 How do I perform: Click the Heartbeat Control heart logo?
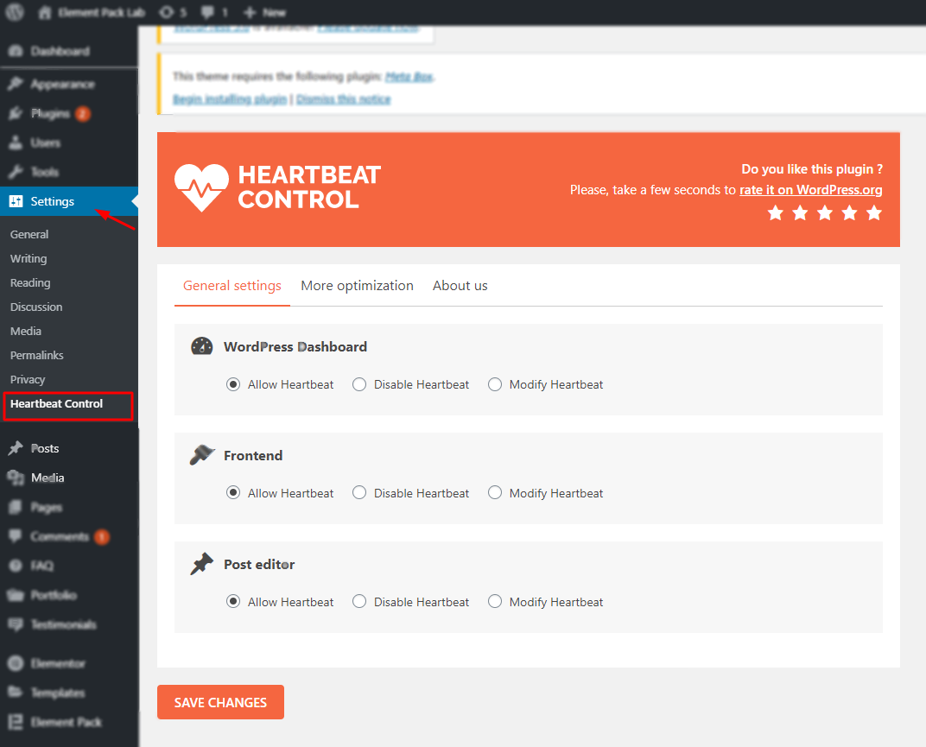pyautogui.click(x=201, y=187)
